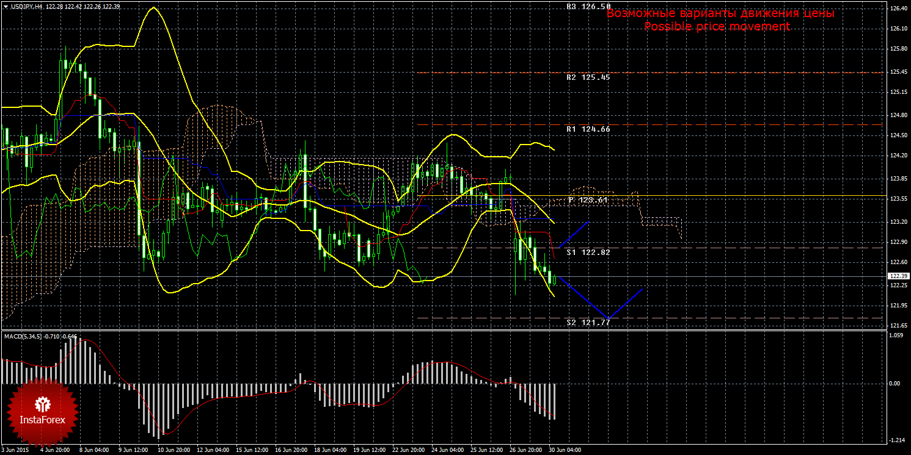Click the -1.214 MACD axis value
The height and width of the screenshot is (455, 911).
897,440
